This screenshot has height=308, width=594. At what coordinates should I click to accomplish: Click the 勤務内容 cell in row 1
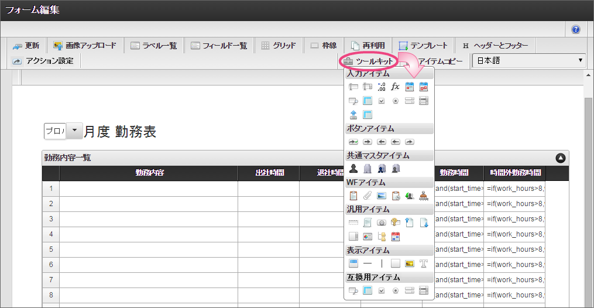click(x=149, y=189)
